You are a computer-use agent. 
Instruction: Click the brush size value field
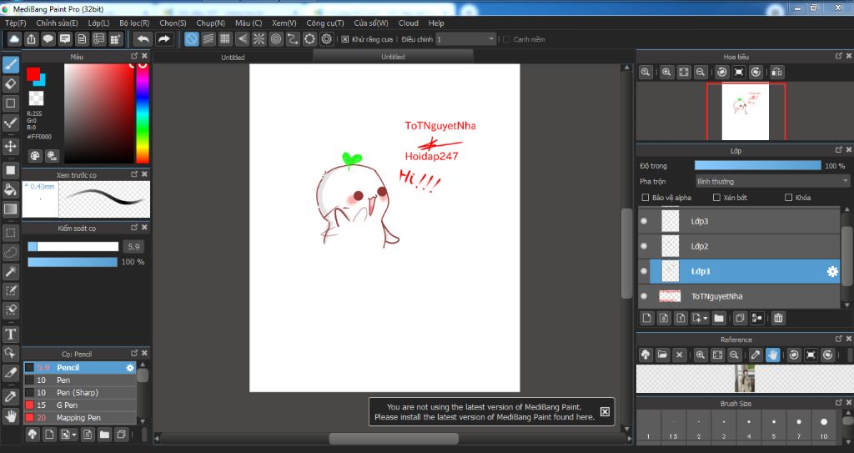[133, 246]
